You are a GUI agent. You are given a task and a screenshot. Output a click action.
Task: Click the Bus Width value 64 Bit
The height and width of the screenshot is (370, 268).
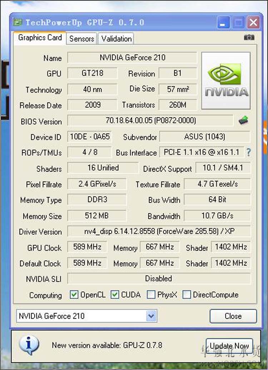(217, 200)
